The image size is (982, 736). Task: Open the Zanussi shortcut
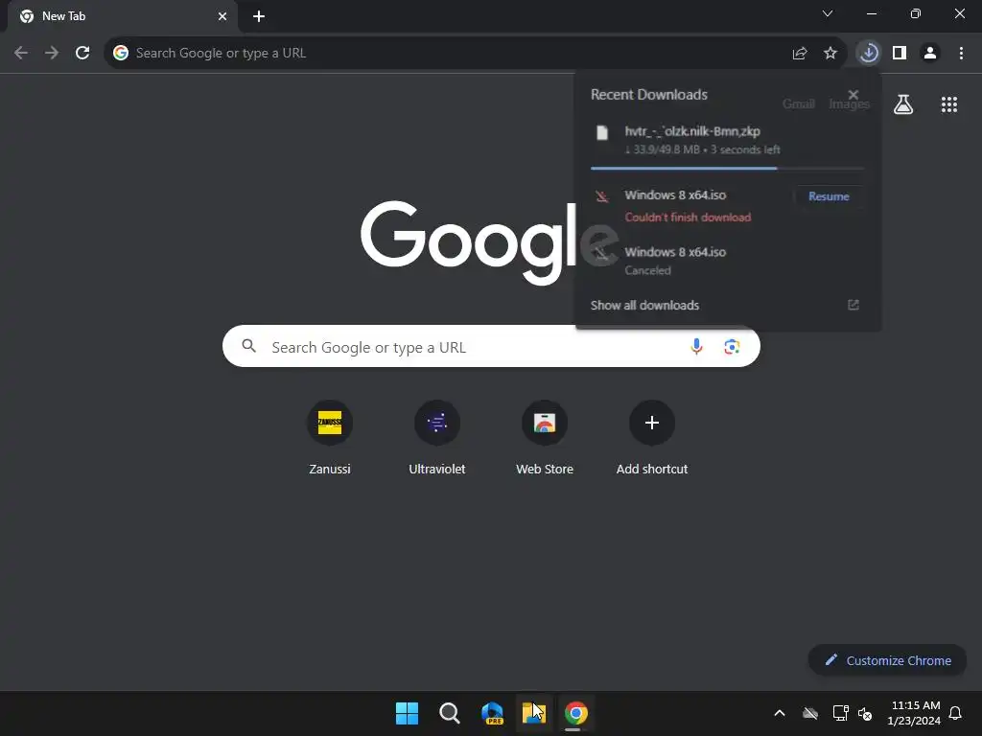pos(330,438)
